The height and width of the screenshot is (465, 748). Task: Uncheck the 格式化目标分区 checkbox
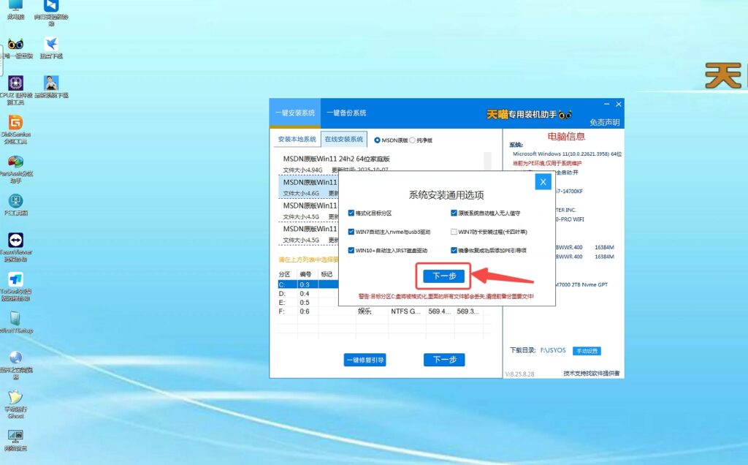pyautogui.click(x=351, y=213)
